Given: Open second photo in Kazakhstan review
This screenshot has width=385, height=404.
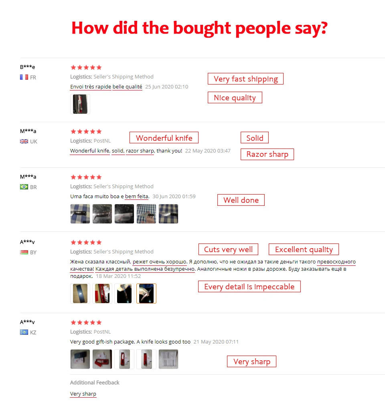Looking at the screenshot, I should tap(102, 359).
